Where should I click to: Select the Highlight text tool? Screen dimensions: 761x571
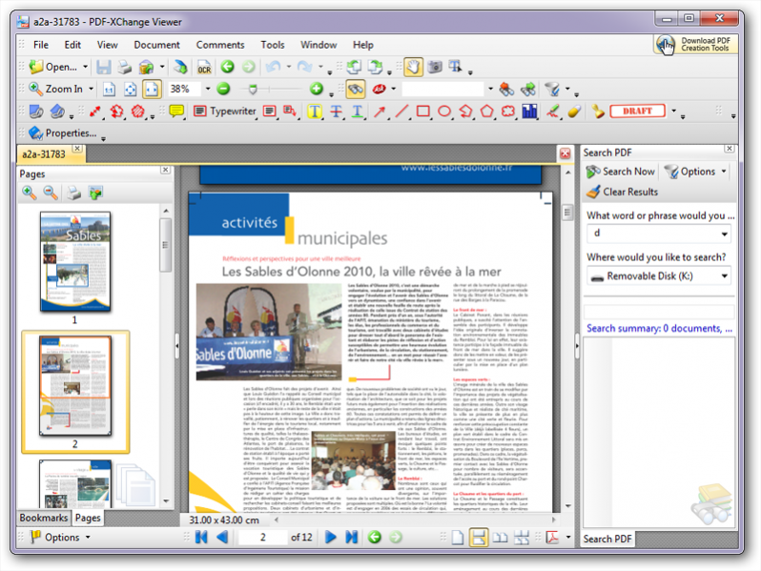click(x=315, y=112)
